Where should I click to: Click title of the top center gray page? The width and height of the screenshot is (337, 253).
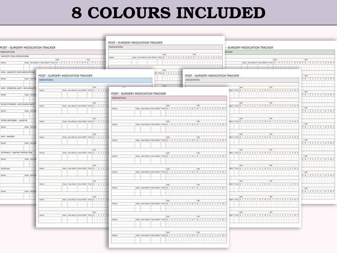[135, 42]
